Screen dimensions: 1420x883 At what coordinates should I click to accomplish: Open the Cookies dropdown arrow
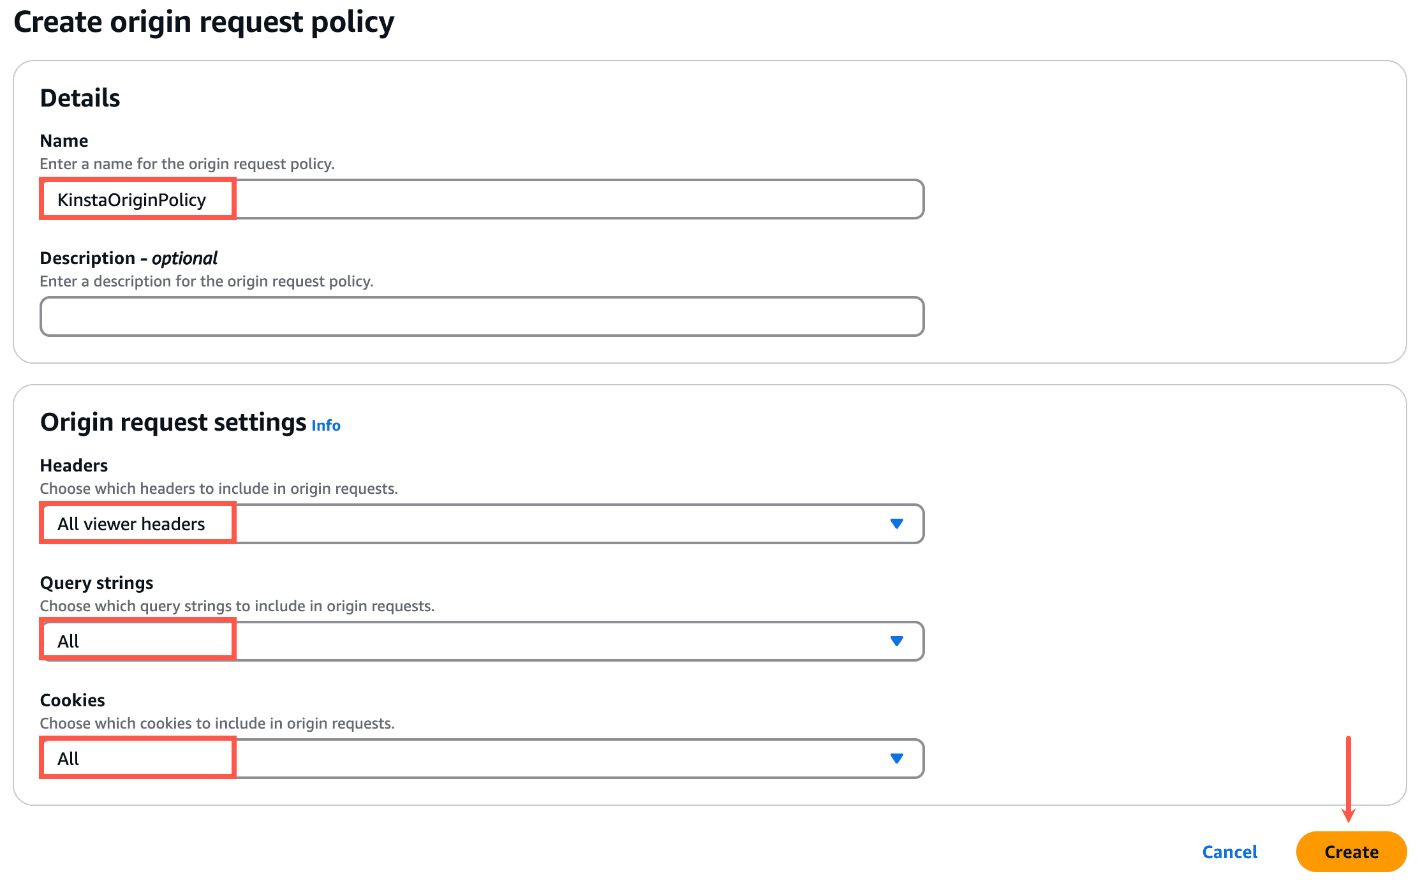point(896,758)
